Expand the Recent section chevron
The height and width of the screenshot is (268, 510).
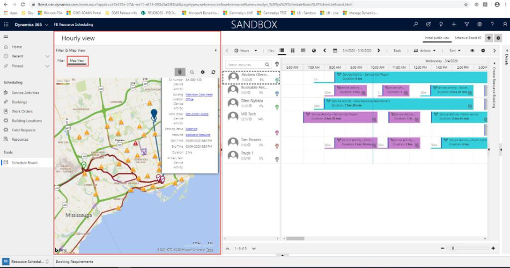(x=47, y=56)
